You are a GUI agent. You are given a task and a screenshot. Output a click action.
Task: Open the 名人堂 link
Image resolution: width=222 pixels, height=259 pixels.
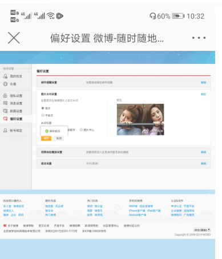tap(7, 206)
